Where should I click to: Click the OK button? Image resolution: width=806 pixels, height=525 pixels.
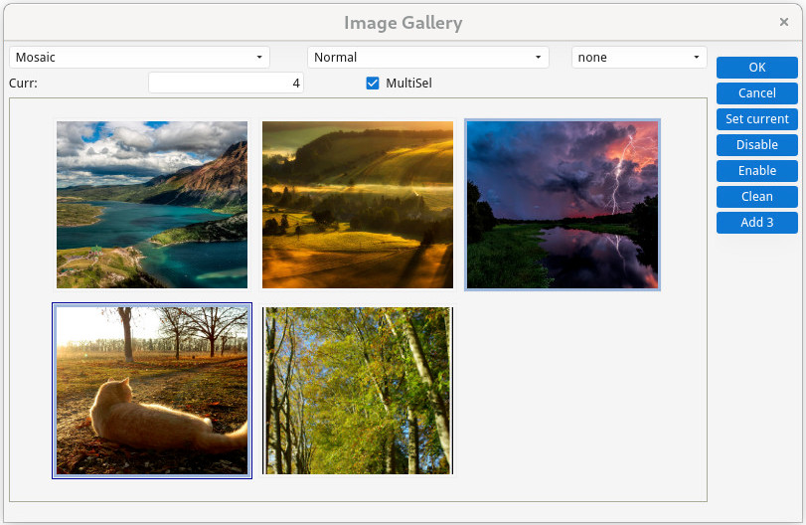pos(756,68)
